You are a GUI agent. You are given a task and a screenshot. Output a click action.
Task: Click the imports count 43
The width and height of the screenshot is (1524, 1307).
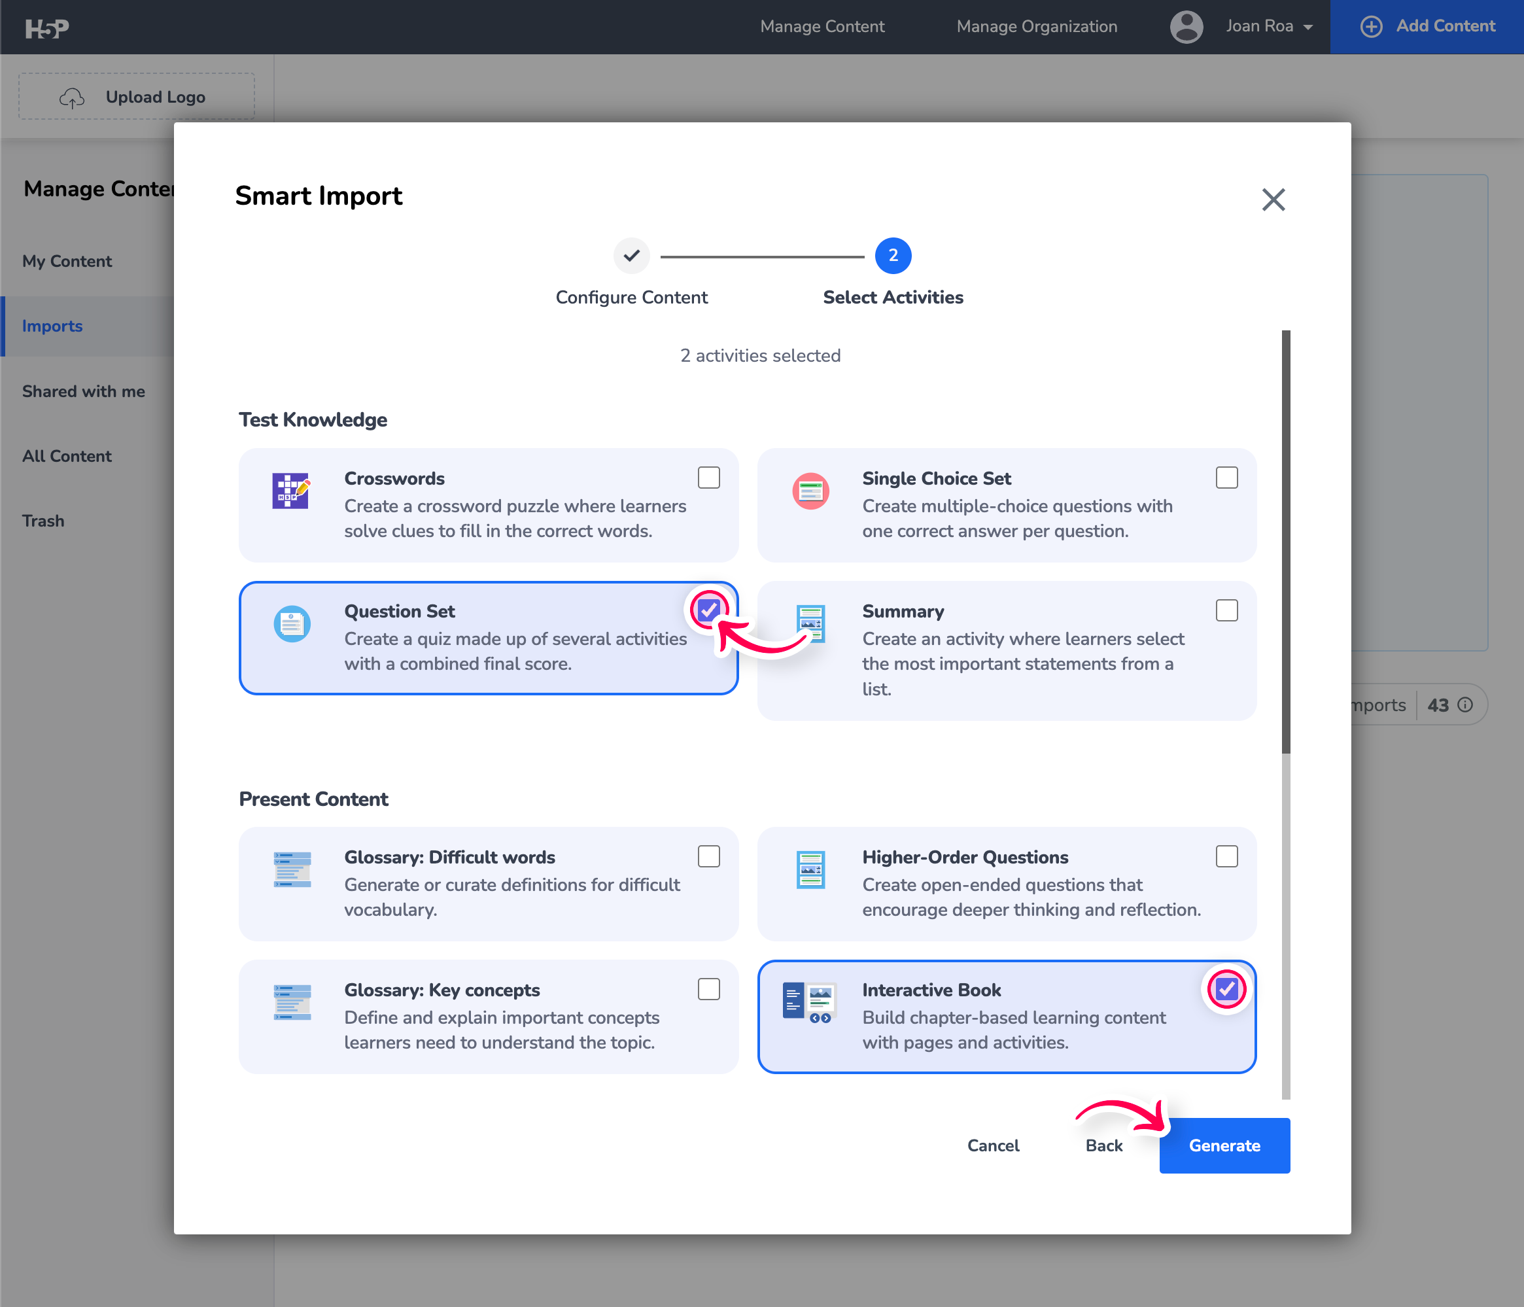(x=1438, y=705)
